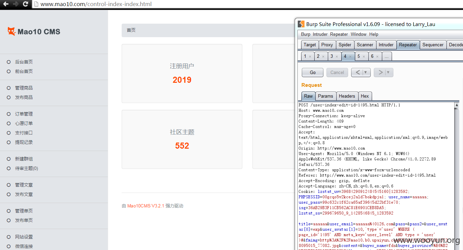Viewport: 463px width, 250px height.
Task: Close Repeater tab 2
Action: point(323,56)
